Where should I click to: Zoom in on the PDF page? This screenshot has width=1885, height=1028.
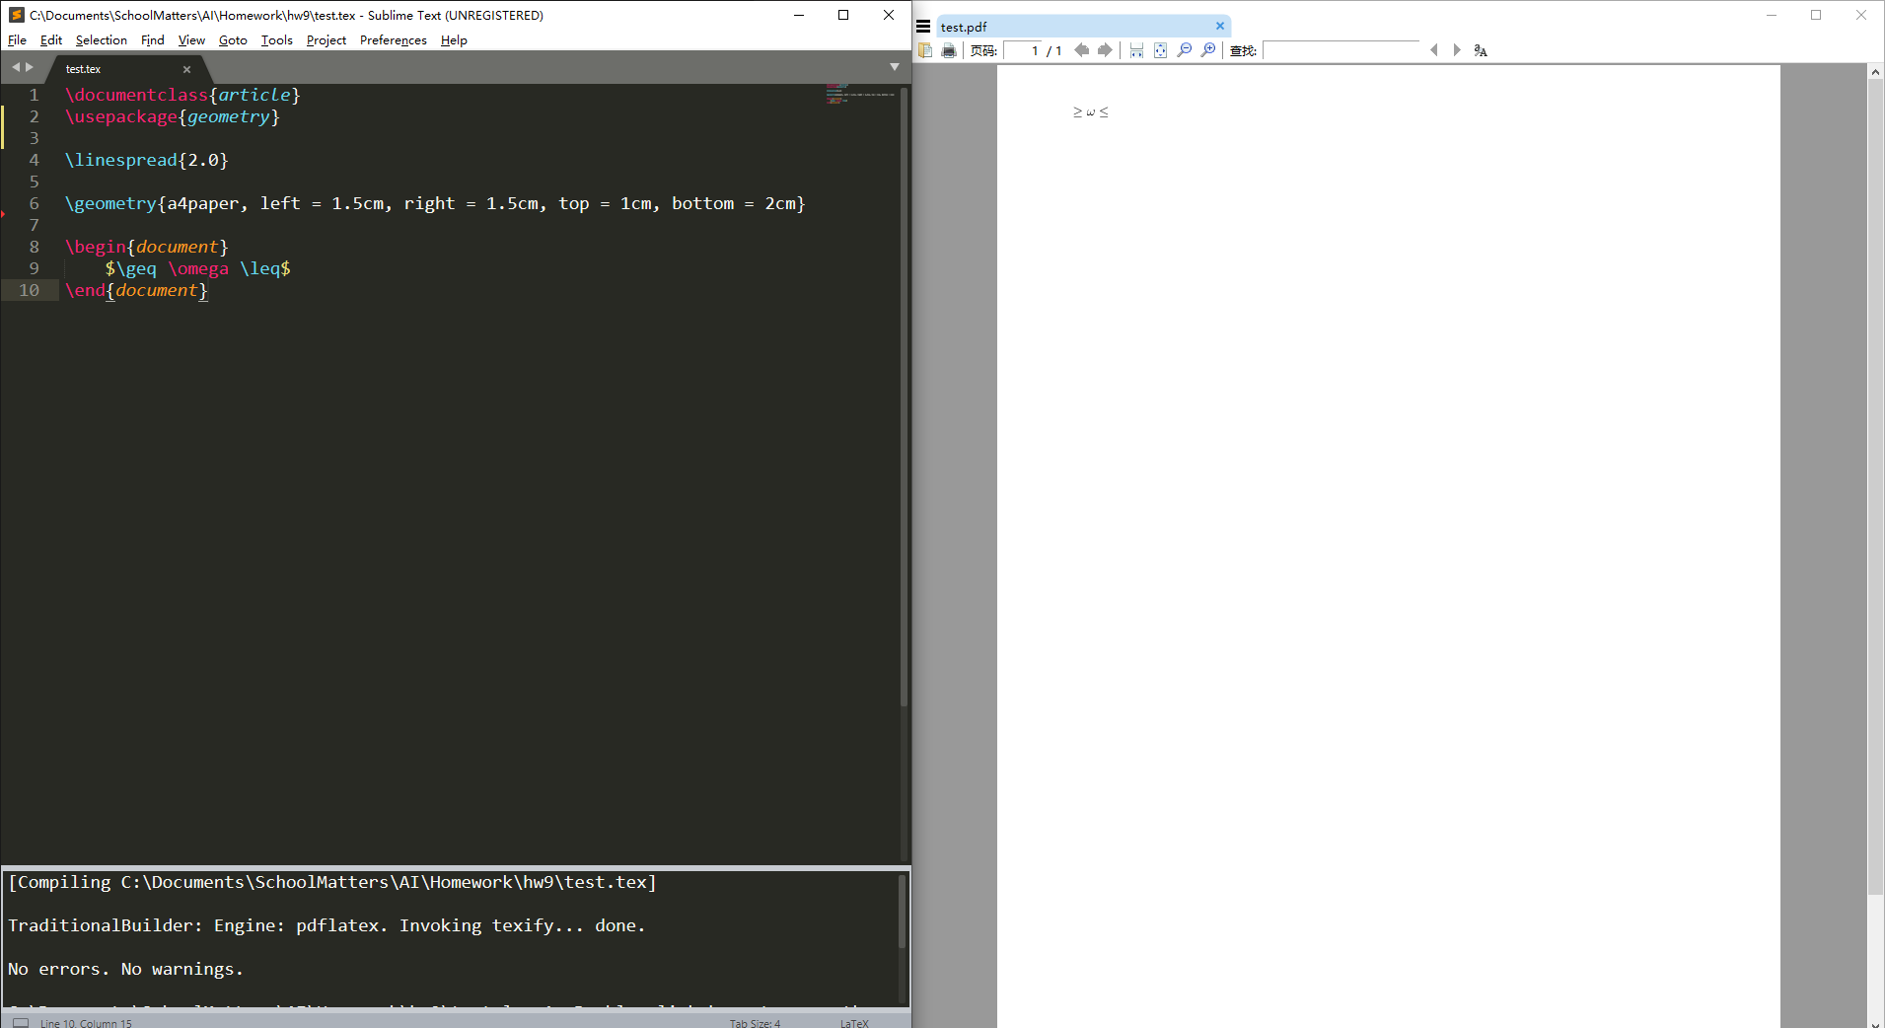click(1207, 50)
